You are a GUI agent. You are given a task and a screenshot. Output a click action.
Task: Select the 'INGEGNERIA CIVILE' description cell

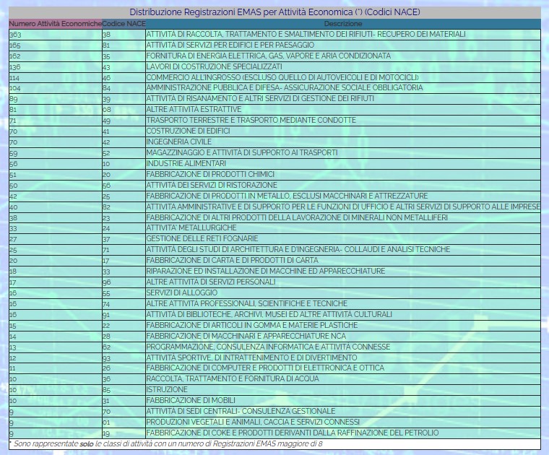point(179,142)
